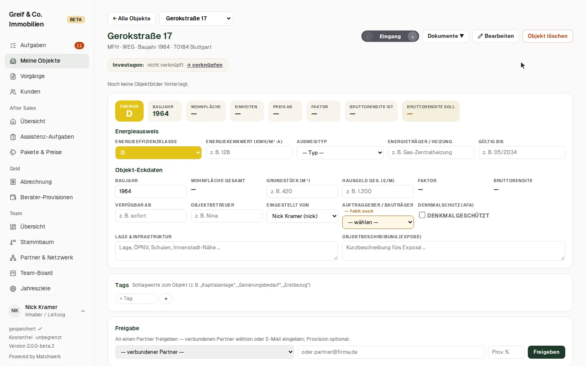Expand the Nick Kramer user menu chevron
This screenshot has width=586, height=366.
(x=83, y=311)
